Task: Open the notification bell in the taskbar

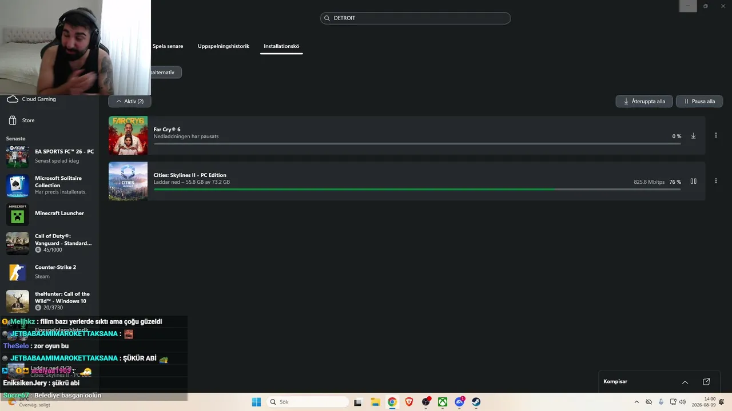Action: point(723,402)
